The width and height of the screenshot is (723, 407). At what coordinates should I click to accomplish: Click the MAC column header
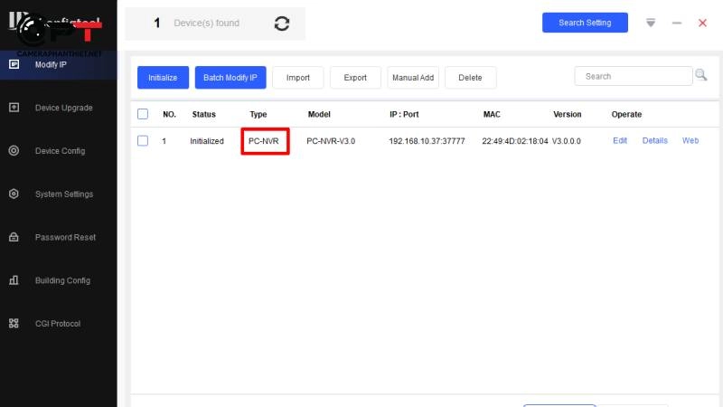pos(492,115)
